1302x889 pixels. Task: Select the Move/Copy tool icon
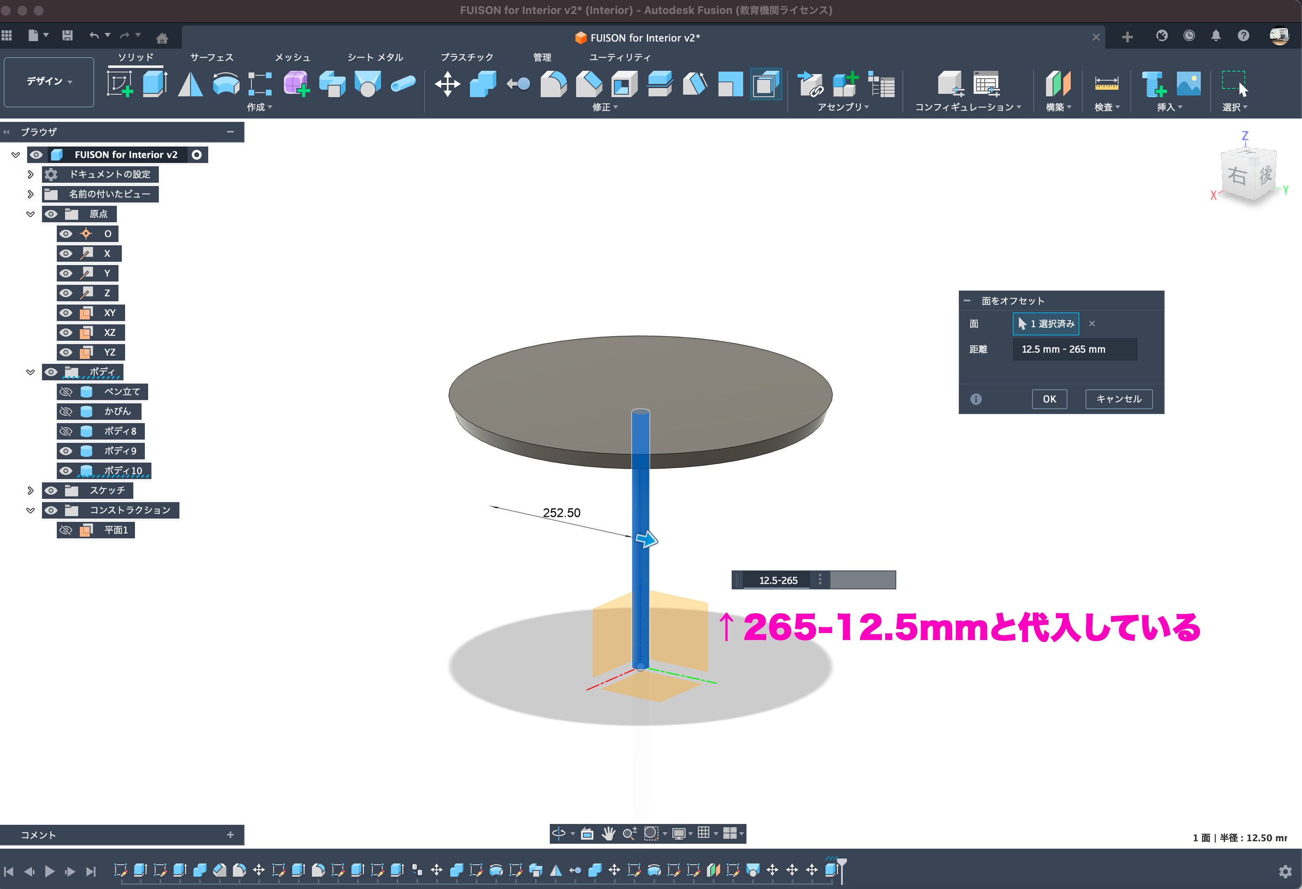pos(447,84)
